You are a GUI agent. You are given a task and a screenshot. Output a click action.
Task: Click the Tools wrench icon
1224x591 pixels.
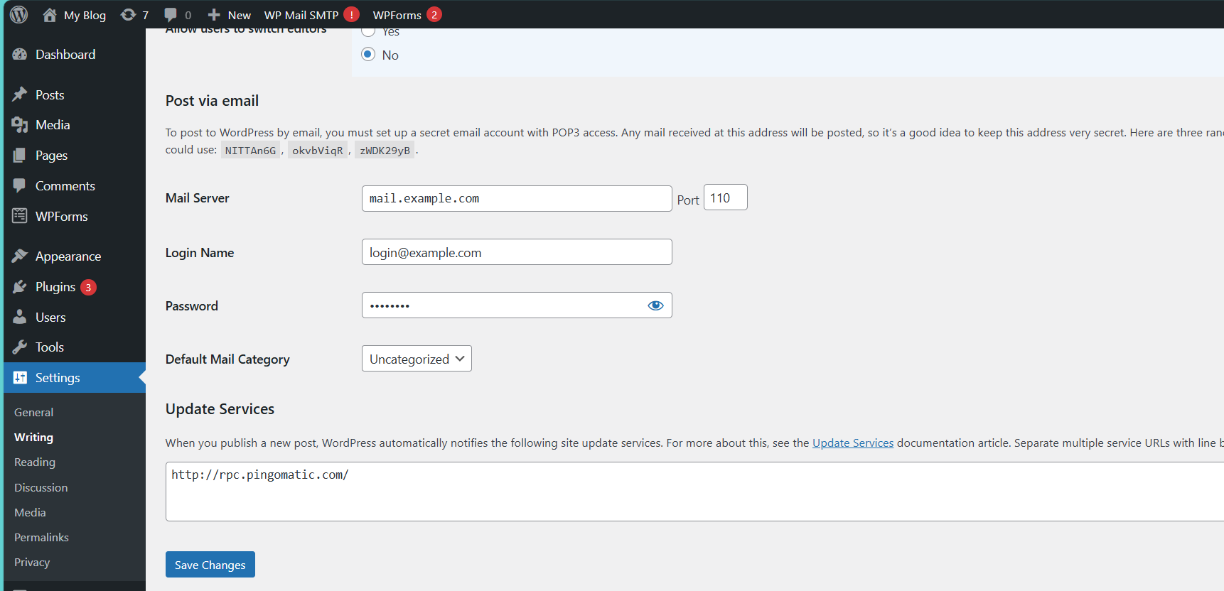coord(20,347)
